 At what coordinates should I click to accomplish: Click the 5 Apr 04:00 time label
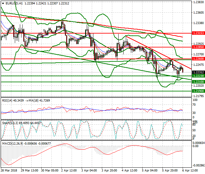[150, 171]
